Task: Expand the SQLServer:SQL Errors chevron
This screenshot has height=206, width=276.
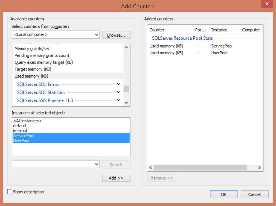Action: (118, 84)
